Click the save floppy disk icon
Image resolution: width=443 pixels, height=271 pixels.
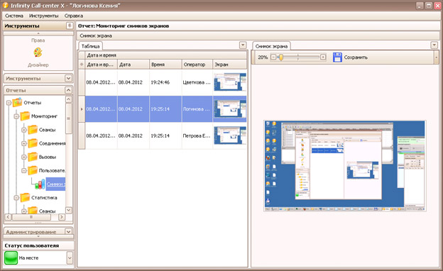click(x=337, y=57)
